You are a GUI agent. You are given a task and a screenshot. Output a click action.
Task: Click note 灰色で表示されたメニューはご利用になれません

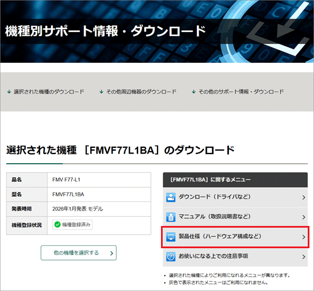219,282
